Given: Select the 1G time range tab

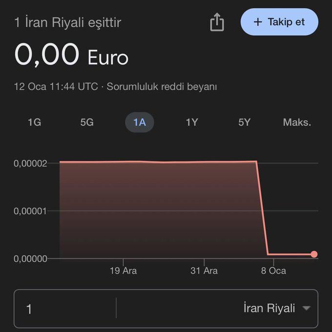Looking at the screenshot, I should click(34, 122).
